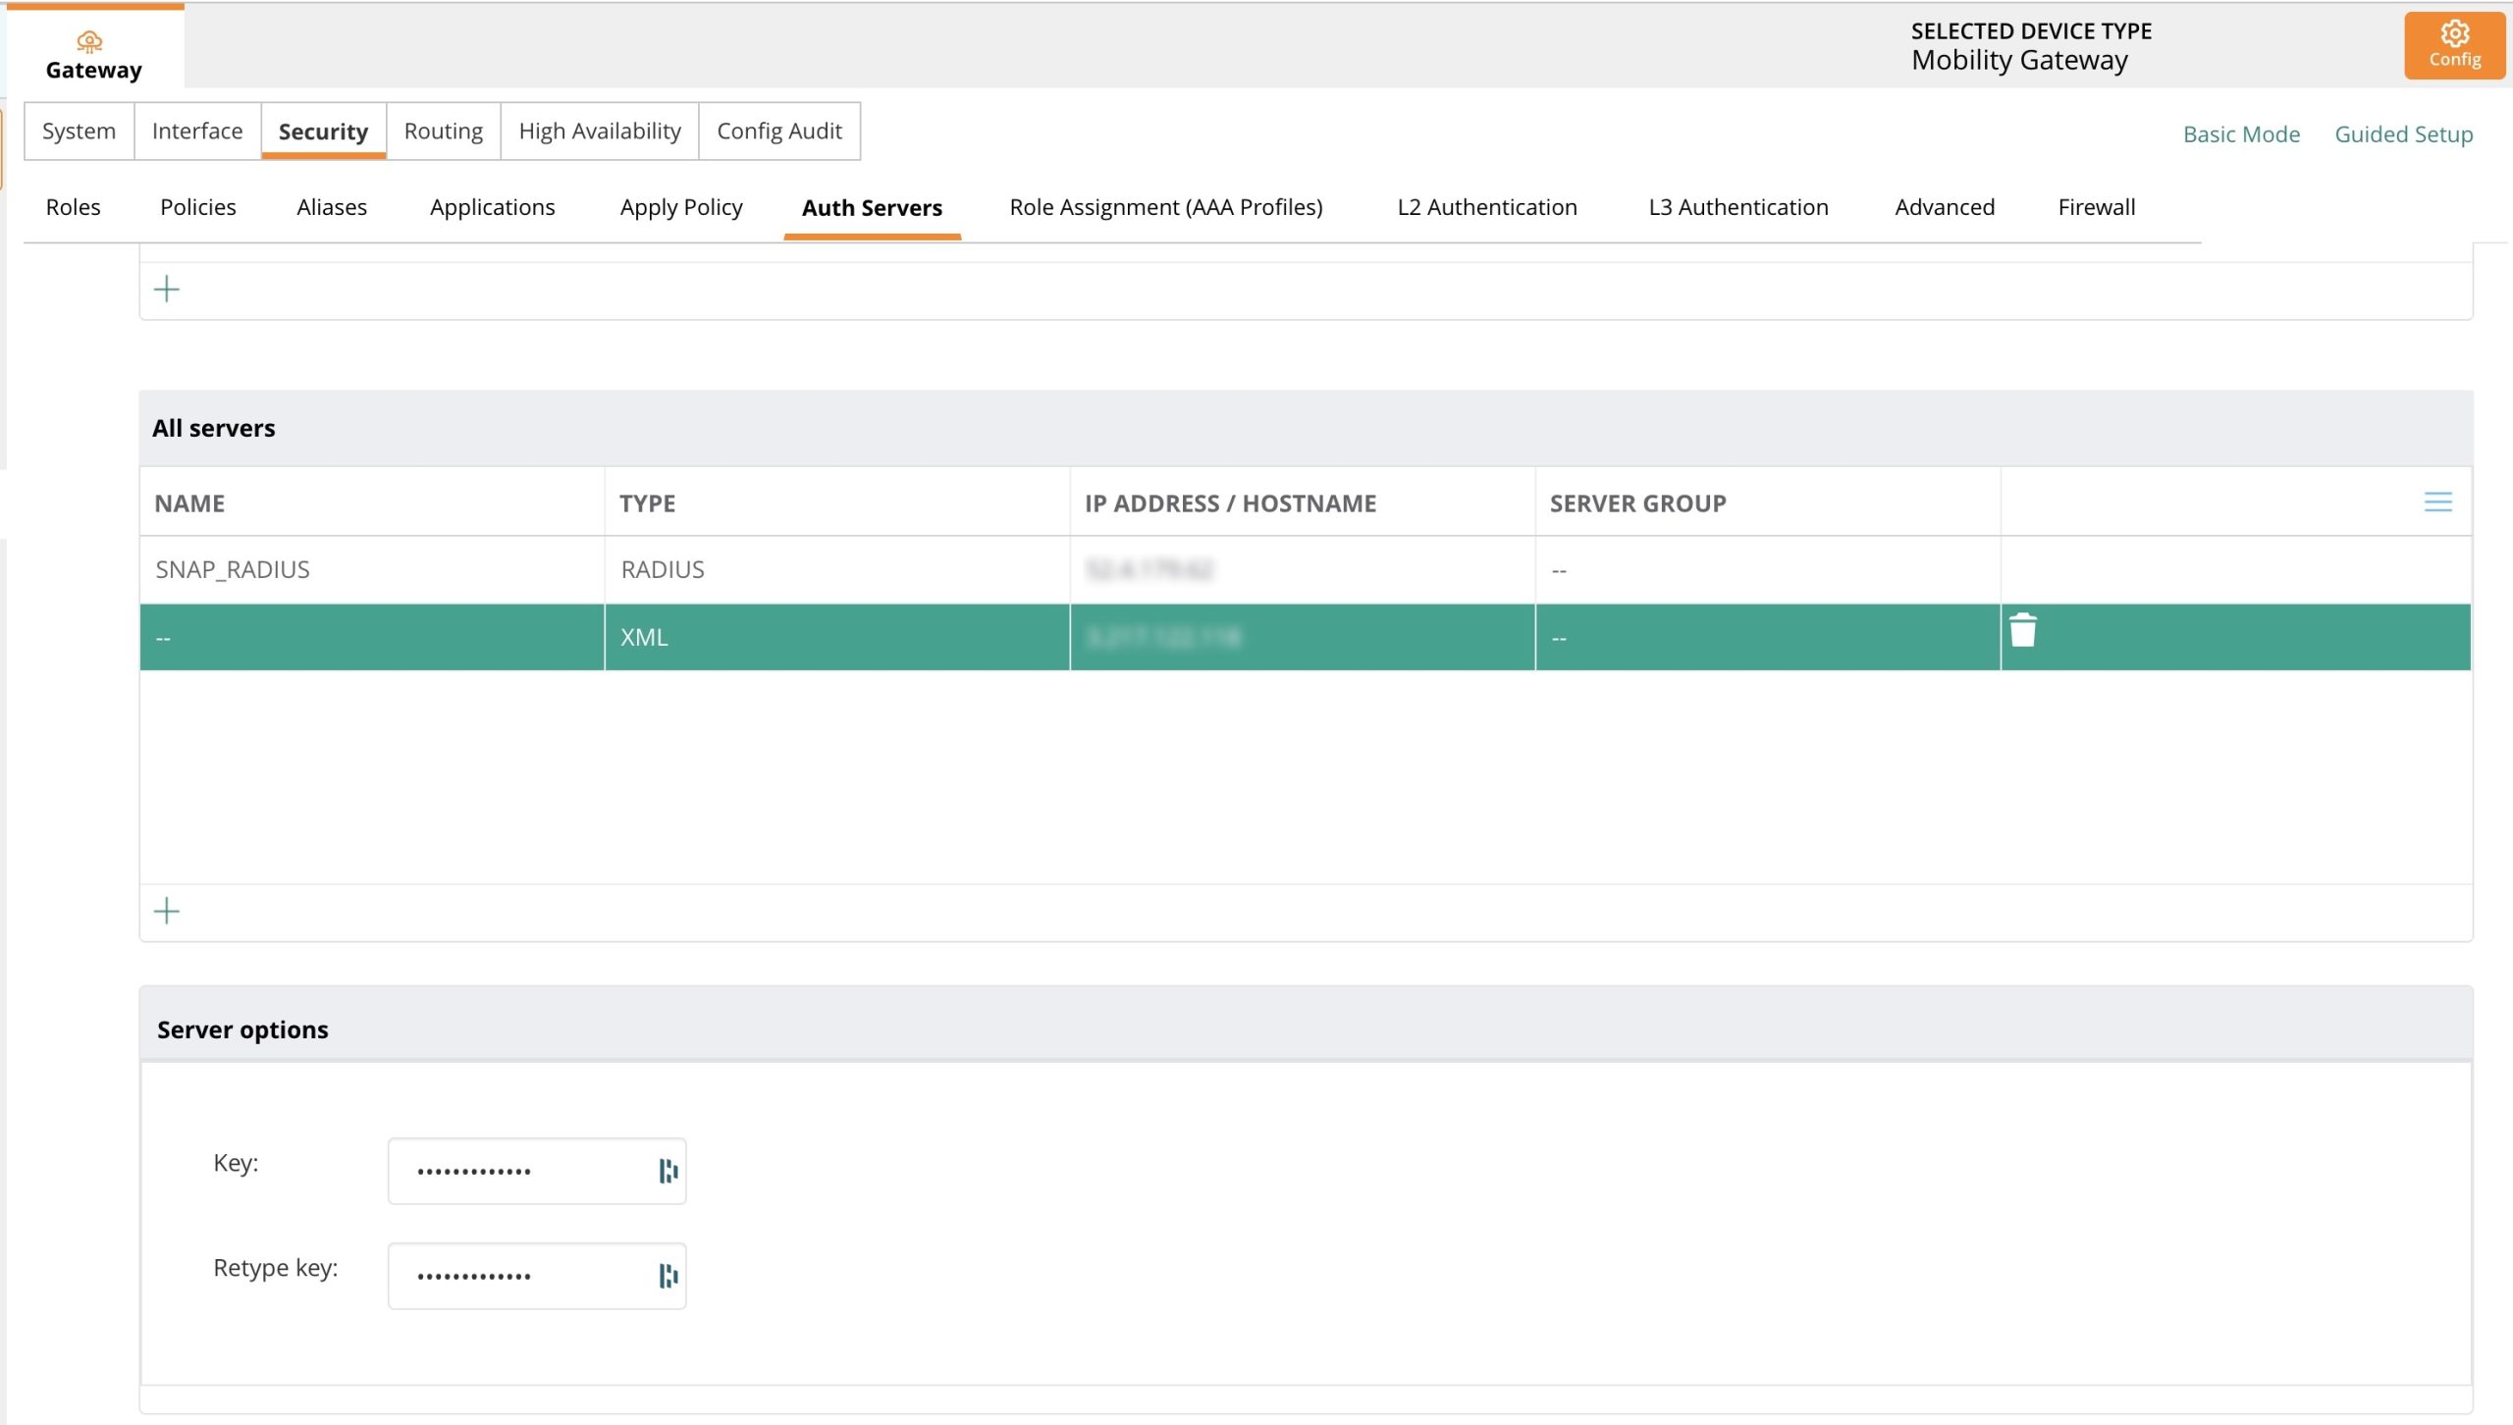Open the All servers table column menu icon
This screenshot has height=1425, width=2513.
click(x=2437, y=502)
